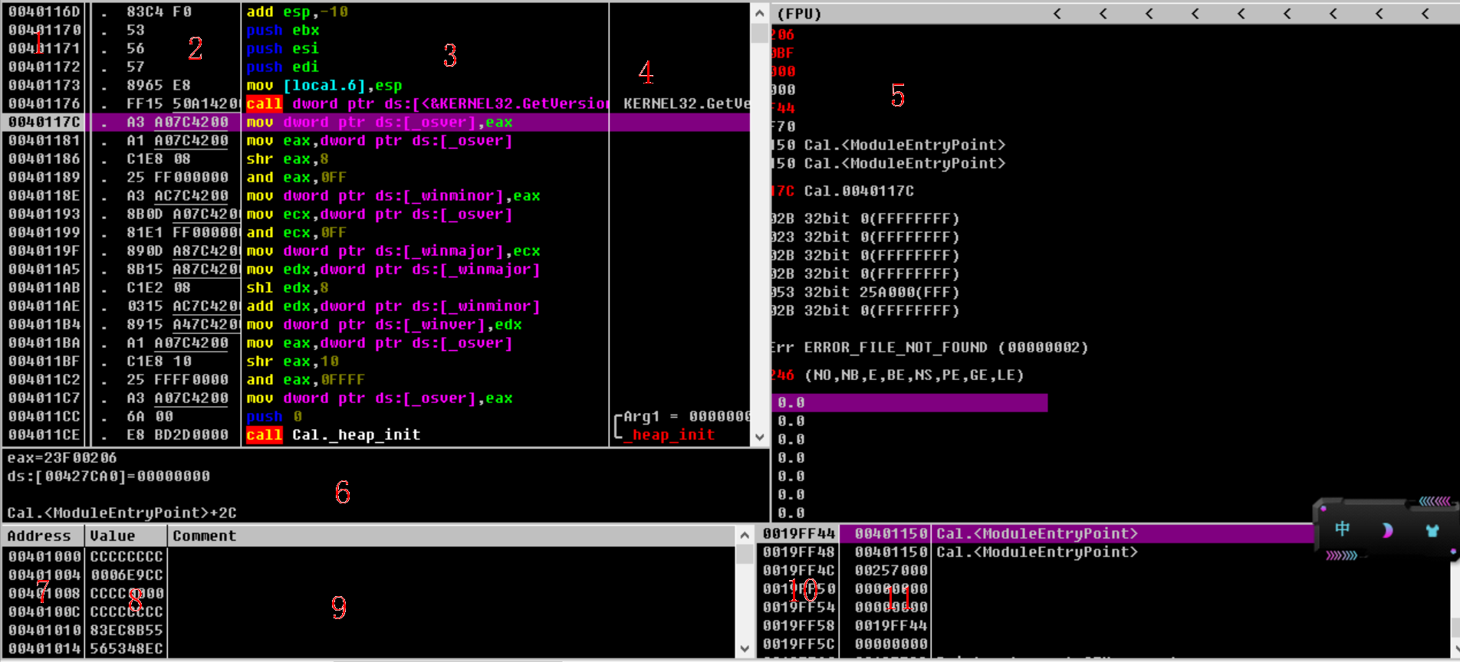Click the disassembly scrollbar up arrow
Screen dimensions: 1460x662
(759, 13)
